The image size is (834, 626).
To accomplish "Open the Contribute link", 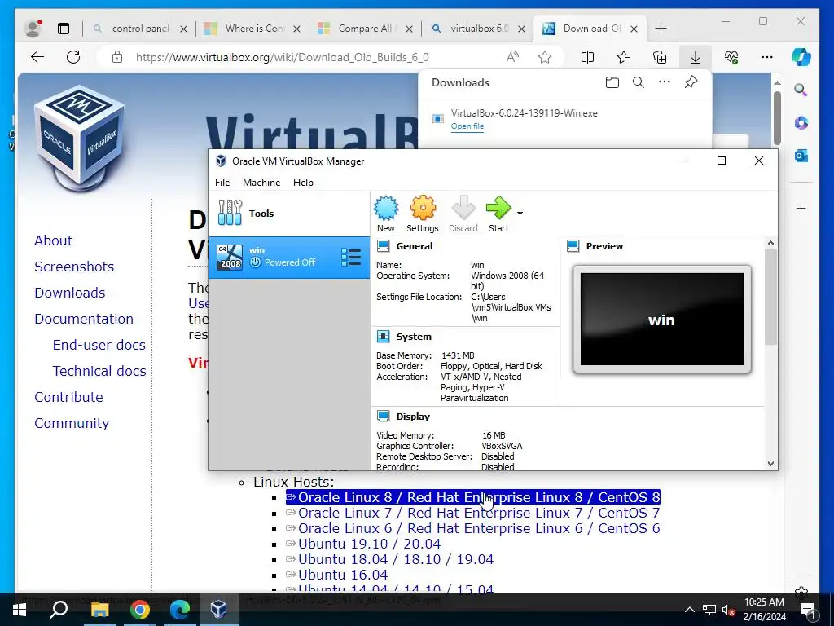I will [68, 397].
